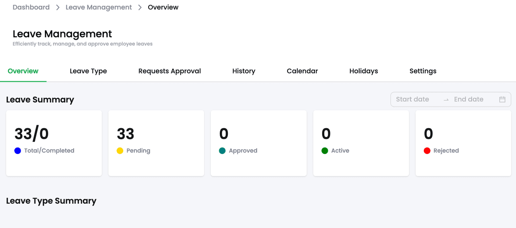The height and width of the screenshot is (228, 516).
Task: Click the Leave Summary heading
Action: coord(40,100)
